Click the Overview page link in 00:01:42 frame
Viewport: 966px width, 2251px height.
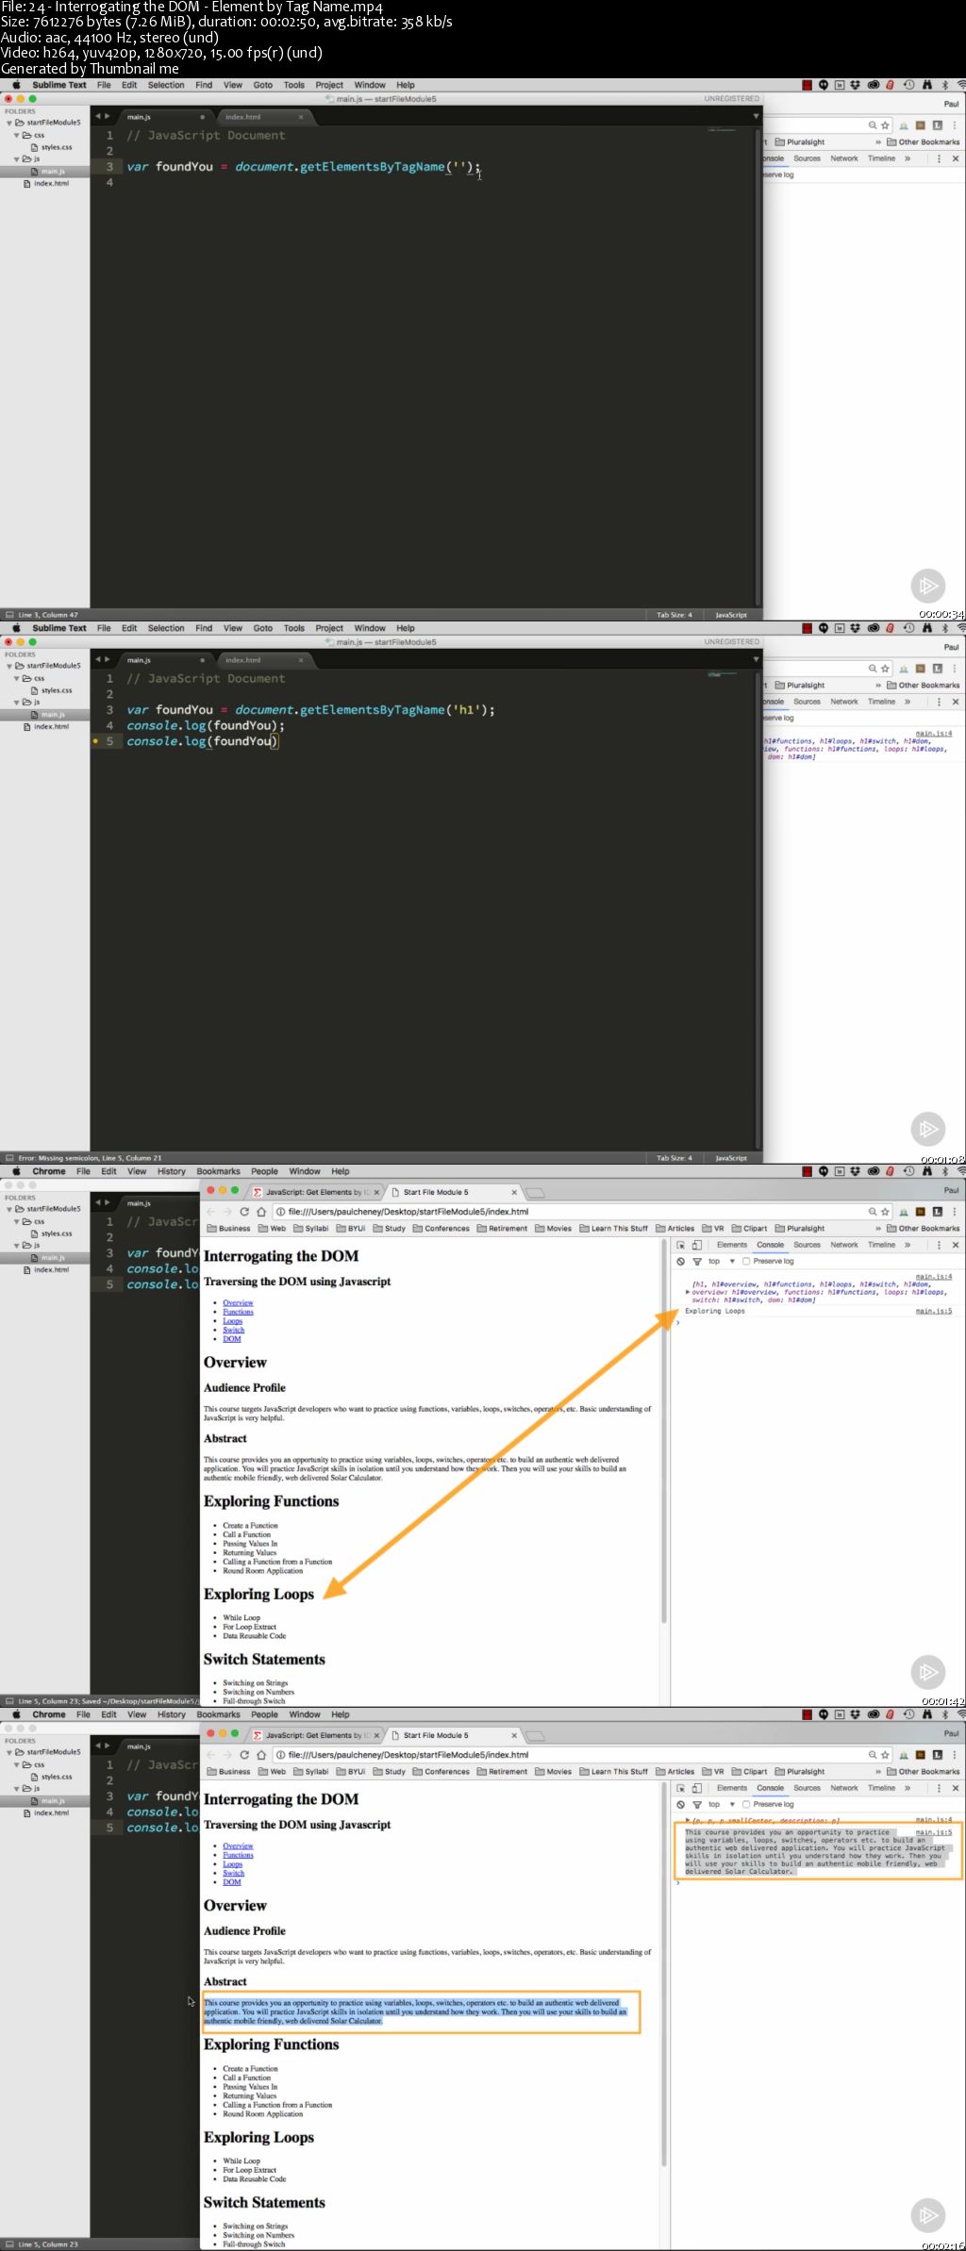(238, 1302)
